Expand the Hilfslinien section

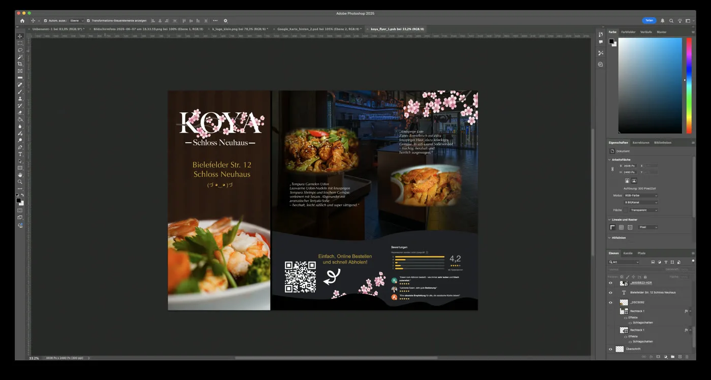[609, 238]
